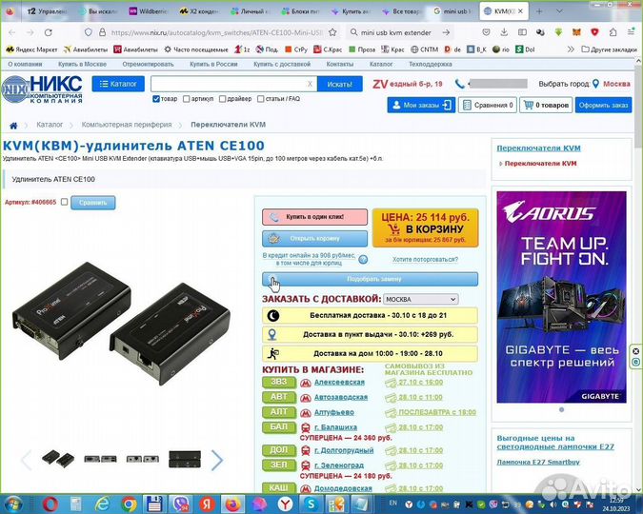Open Skype from the taskbar

coord(311,504)
